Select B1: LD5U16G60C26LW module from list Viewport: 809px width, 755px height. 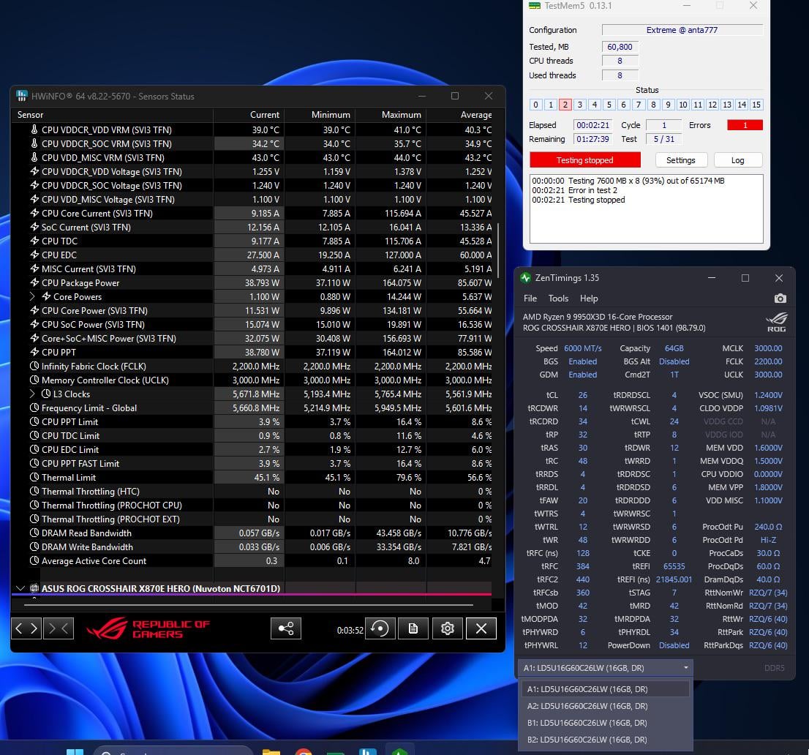(605, 723)
